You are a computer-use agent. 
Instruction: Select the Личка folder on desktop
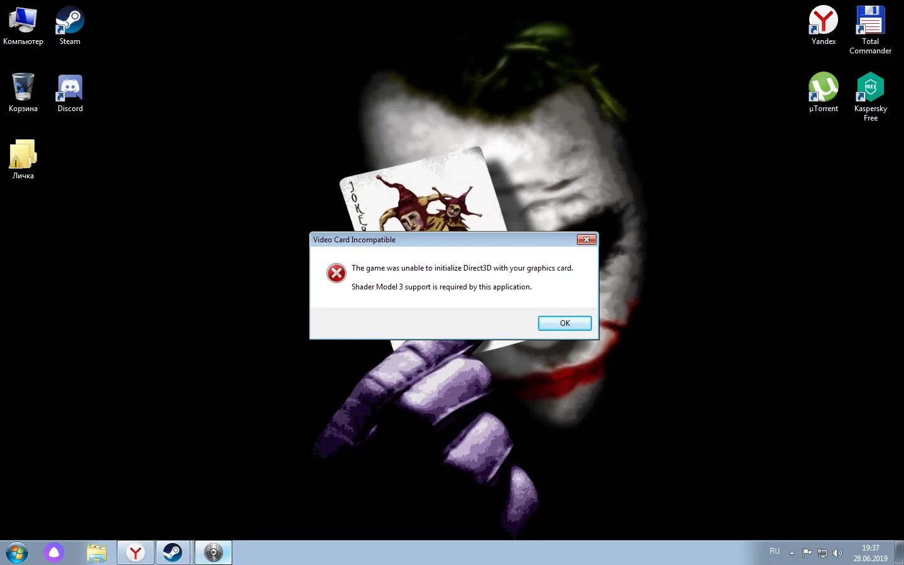(23, 159)
